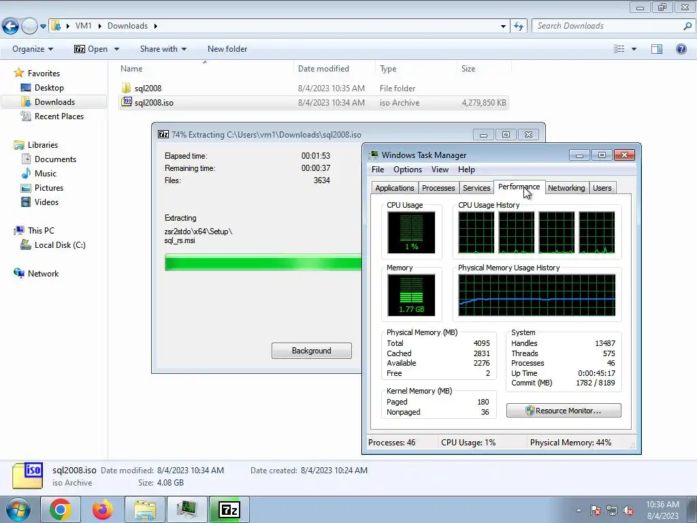Viewport: 697px width, 523px height.
Task: Open the Task Manager Help menu
Action: 466,170
